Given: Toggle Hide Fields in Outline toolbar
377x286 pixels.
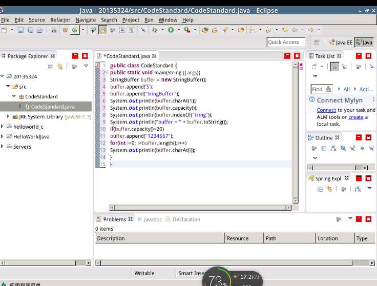Looking at the screenshot, I should pos(343,148).
